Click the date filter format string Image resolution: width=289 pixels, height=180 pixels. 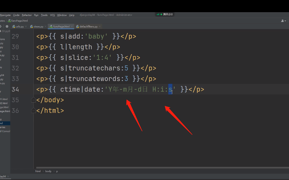point(140,89)
